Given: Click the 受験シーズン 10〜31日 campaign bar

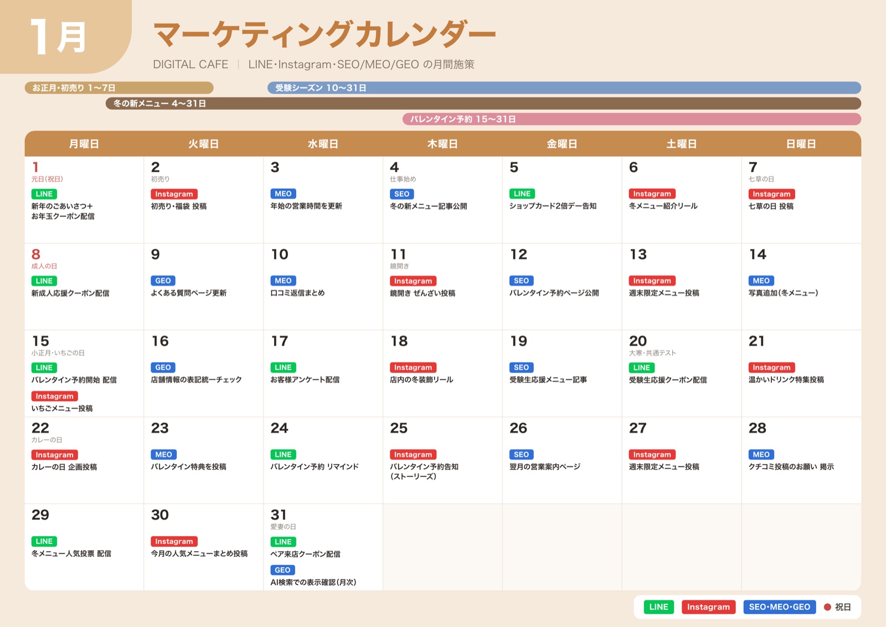Looking at the screenshot, I should click(x=564, y=88).
